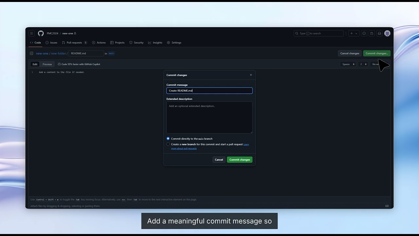Click the Attach files by dragging footer text
Image resolution: width=419 pixels, height=236 pixels.
click(x=65, y=206)
